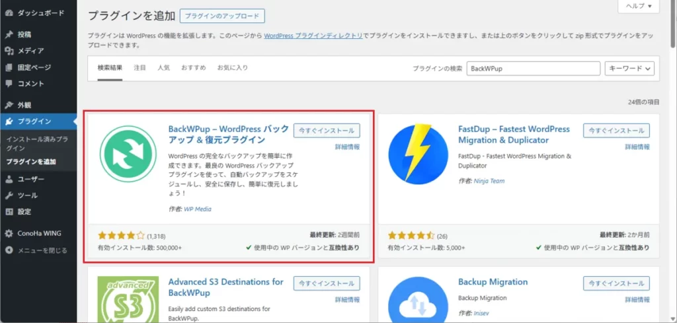Click the コメント speech bubble icon
This screenshot has width=677, height=323.
click(9, 84)
